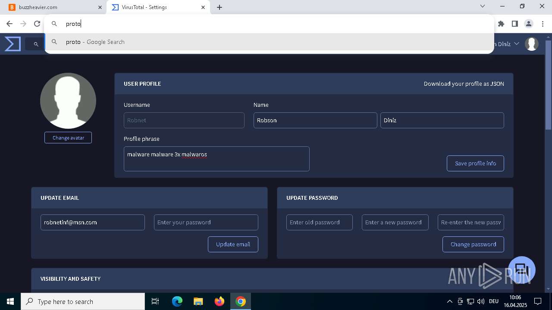Click the profile avatar picture
The image size is (552, 310).
pos(68,101)
